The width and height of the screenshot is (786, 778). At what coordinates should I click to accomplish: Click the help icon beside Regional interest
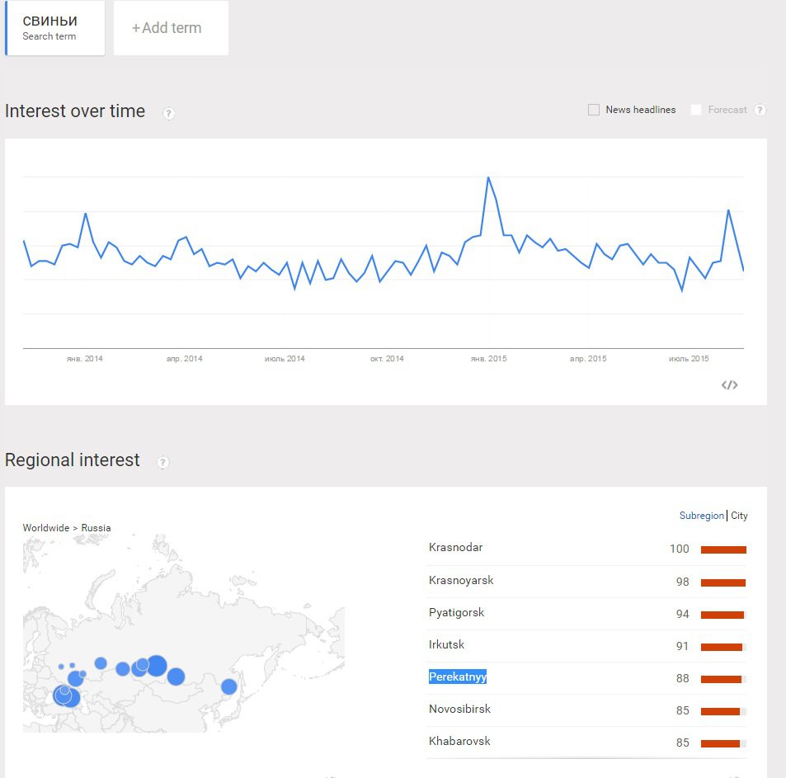(163, 463)
